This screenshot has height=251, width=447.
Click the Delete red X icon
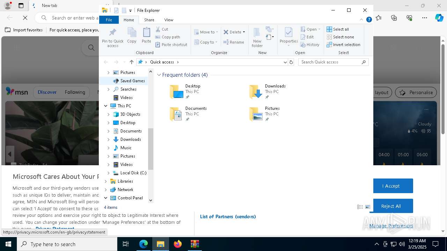coord(226,32)
